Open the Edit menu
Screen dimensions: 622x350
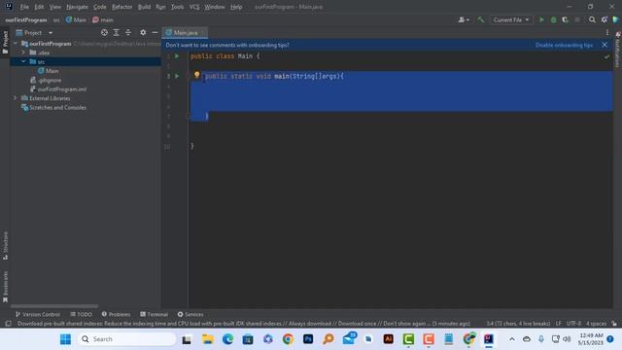point(39,7)
